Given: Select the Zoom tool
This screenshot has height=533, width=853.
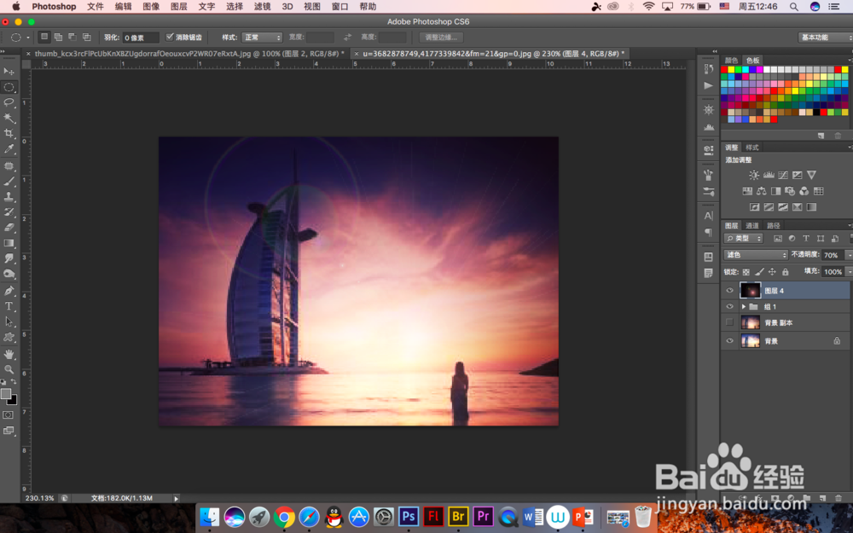Looking at the screenshot, I should [x=9, y=369].
